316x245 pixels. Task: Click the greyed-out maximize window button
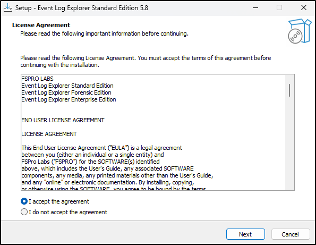coord(279,8)
